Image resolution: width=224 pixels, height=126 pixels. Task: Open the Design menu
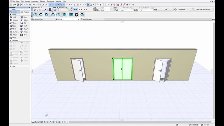coord(27,1)
